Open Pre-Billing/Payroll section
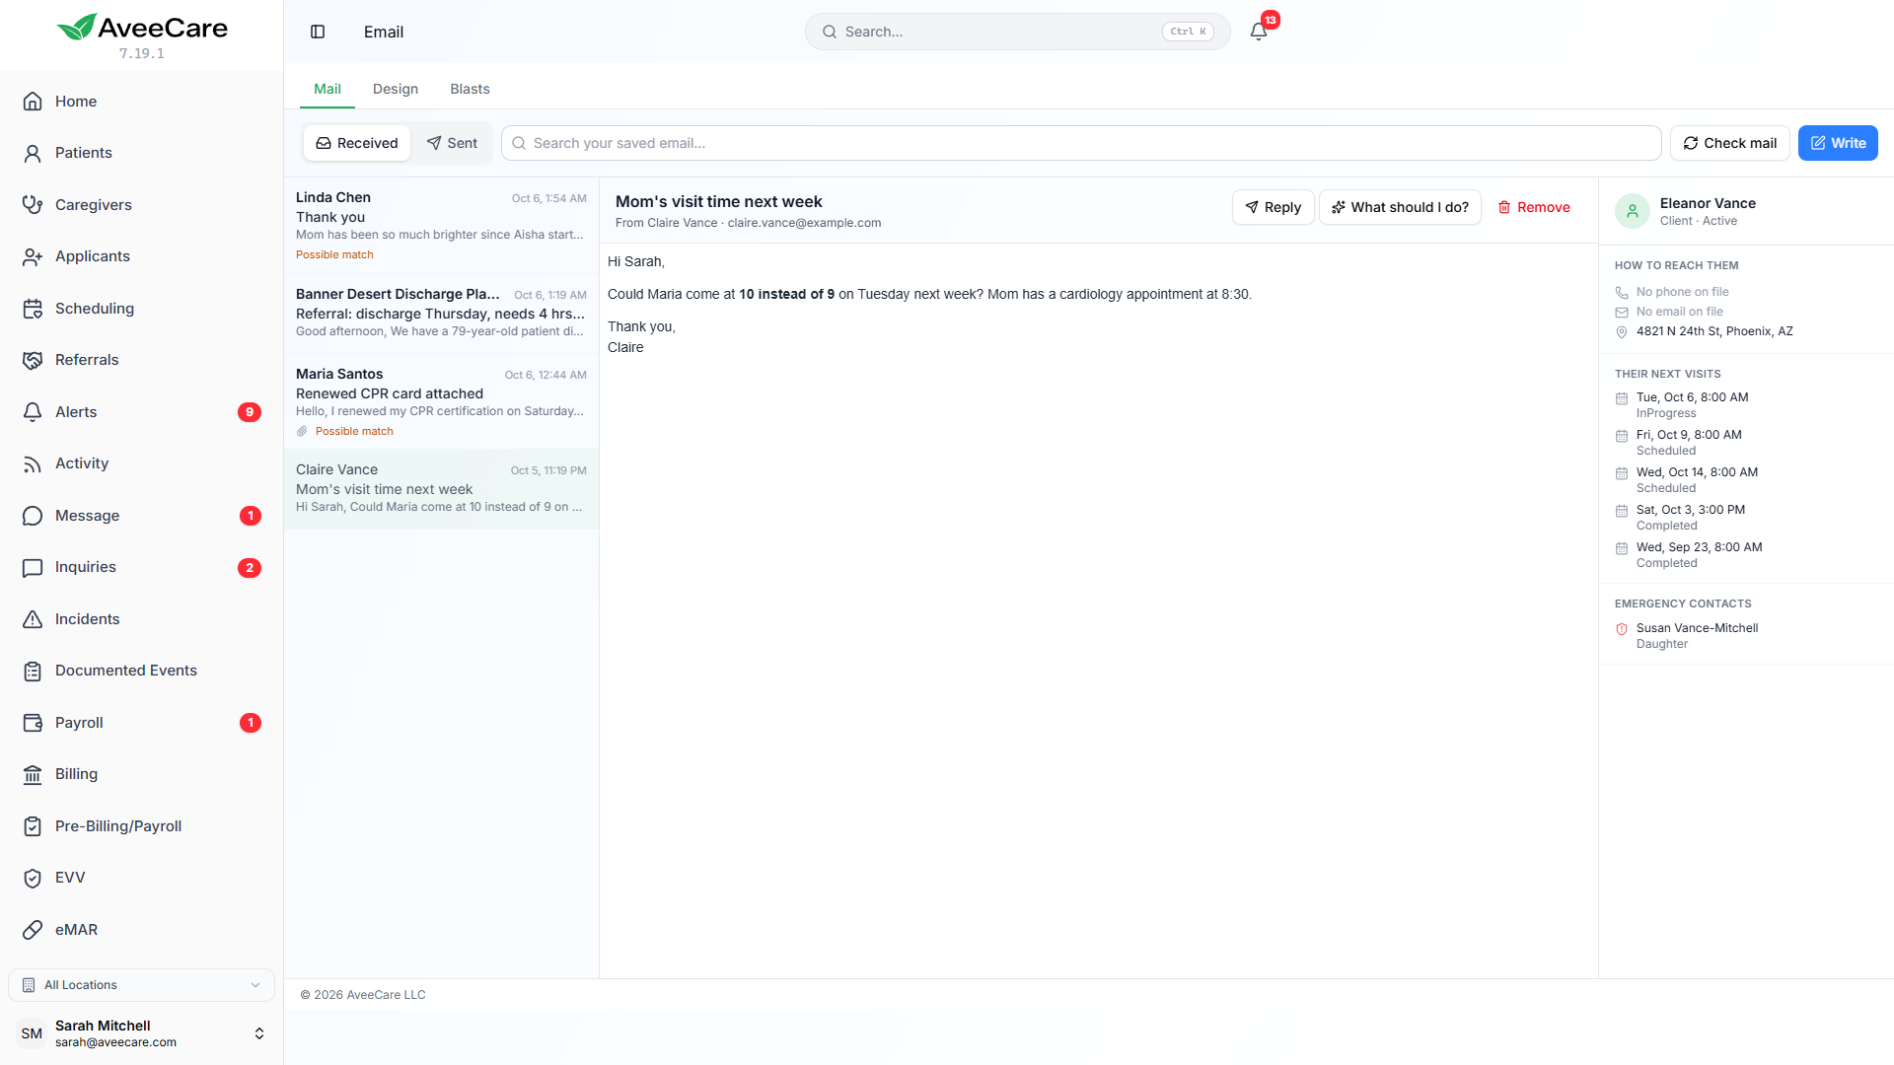The height and width of the screenshot is (1065, 1894). (x=141, y=826)
